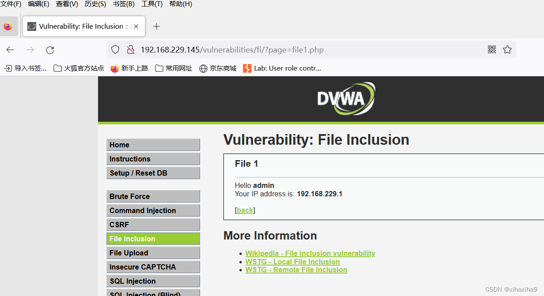Open the 京东商城 bookmark

218,68
